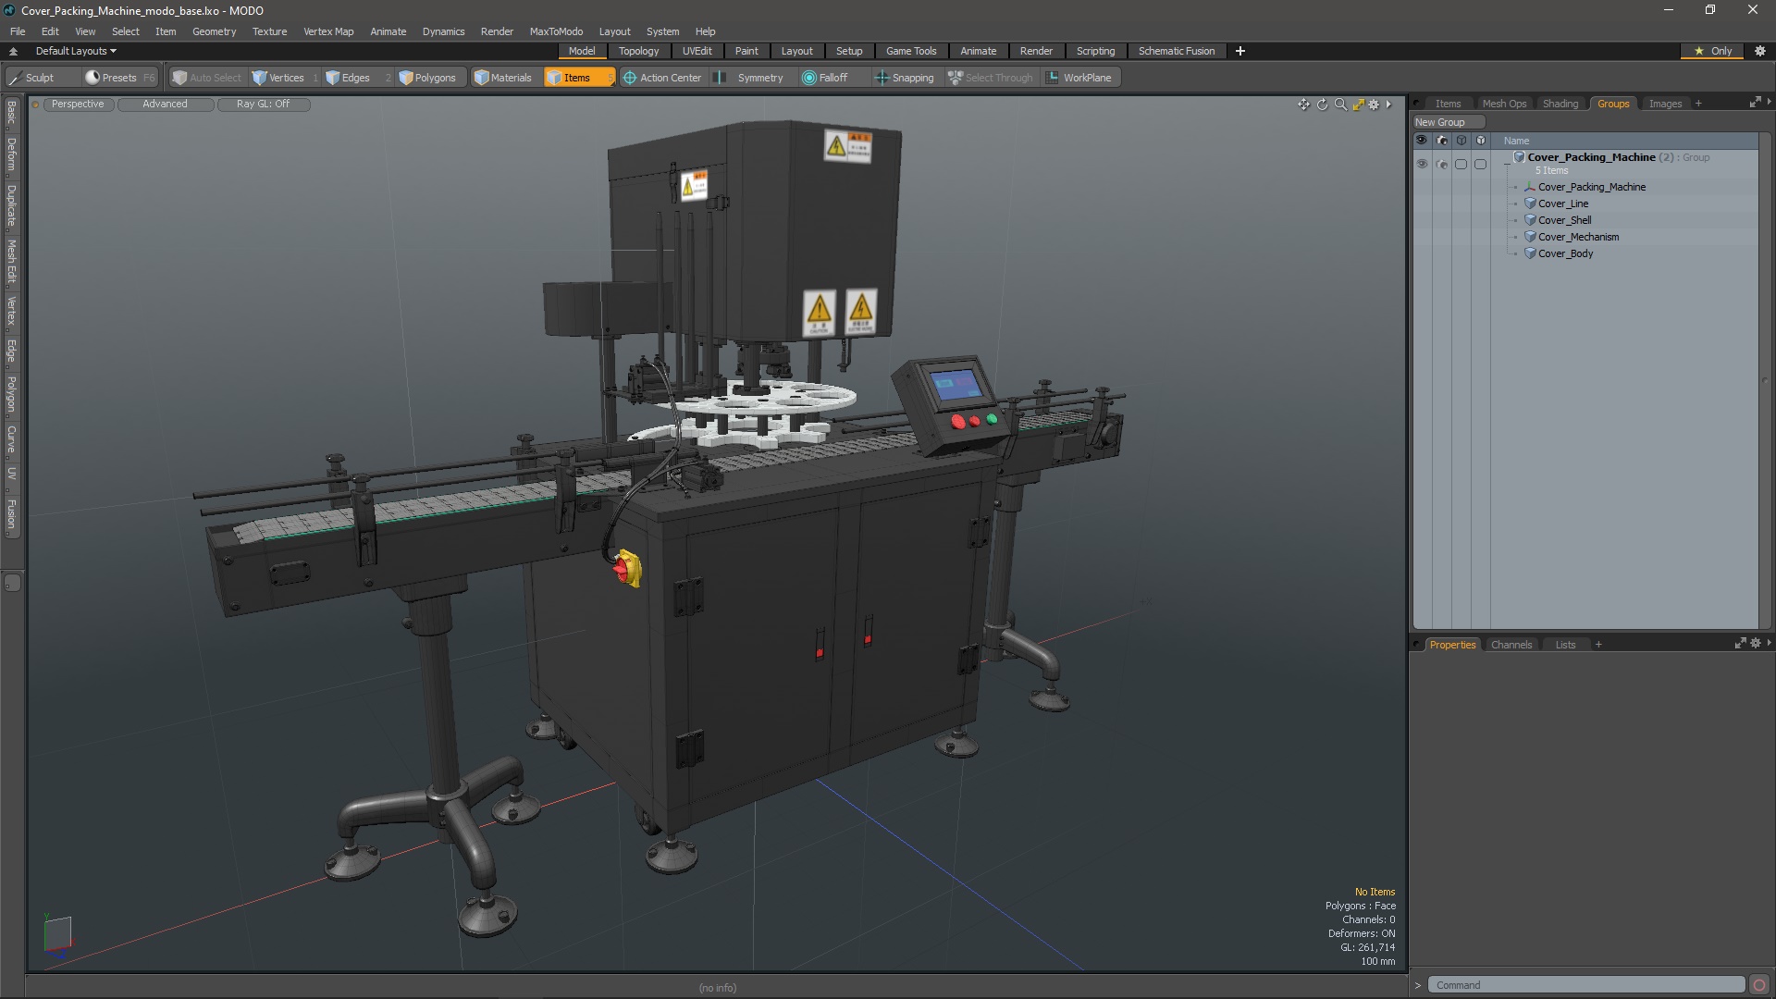Viewport: 1776px width, 999px height.
Task: Open viewport settings gear icon
Action: (x=1374, y=105)
